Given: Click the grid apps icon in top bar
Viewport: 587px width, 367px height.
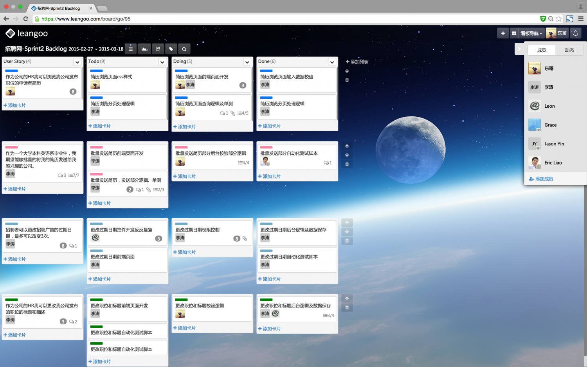Looking at the screenshot, I should click(514, 33).
